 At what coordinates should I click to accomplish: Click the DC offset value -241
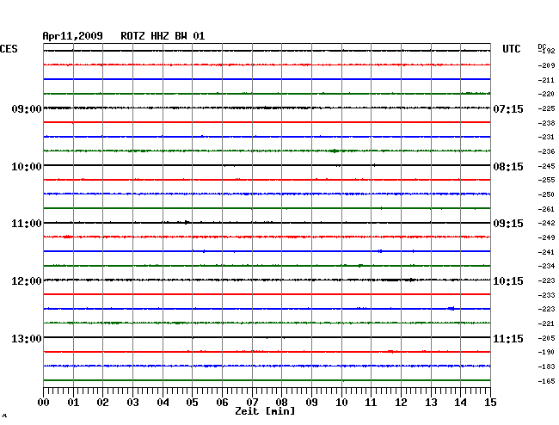(x=546, y=252)
